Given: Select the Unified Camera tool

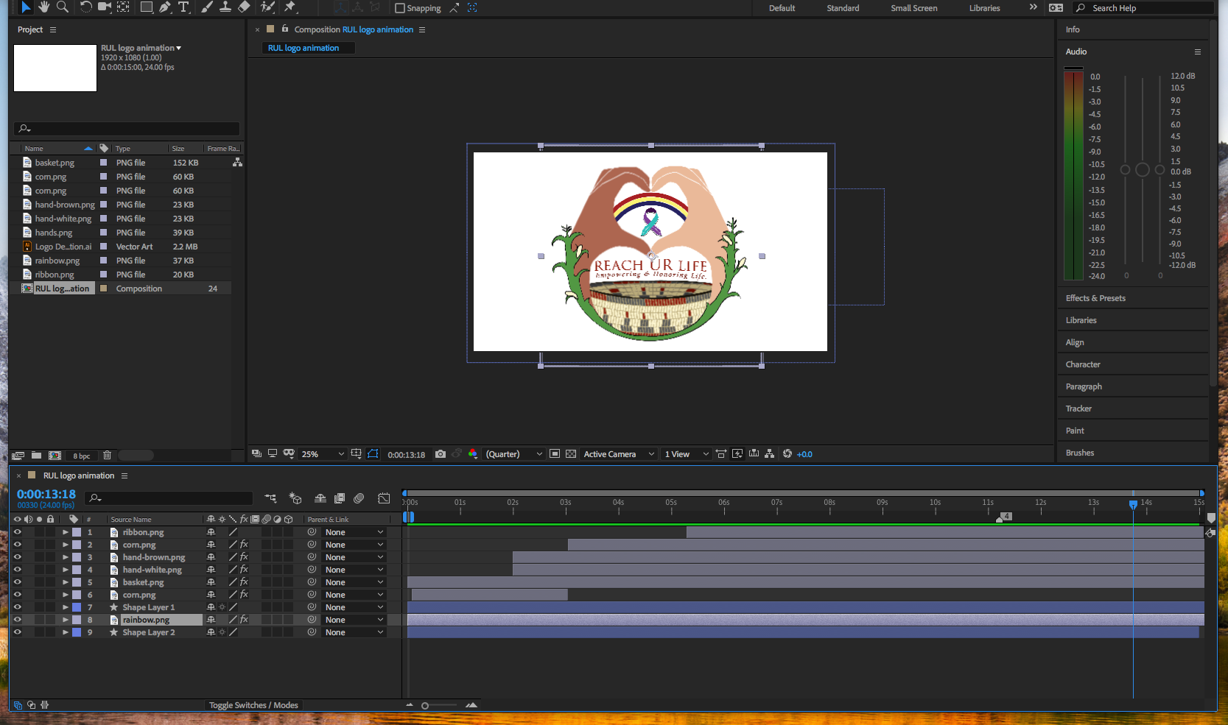Looking at the screenshot, I should click(x=105, y=7).
